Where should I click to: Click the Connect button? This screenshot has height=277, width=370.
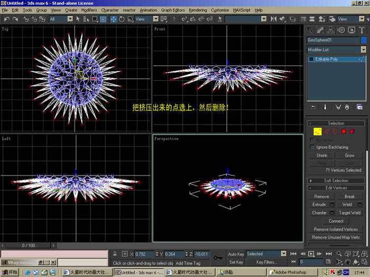336,221
